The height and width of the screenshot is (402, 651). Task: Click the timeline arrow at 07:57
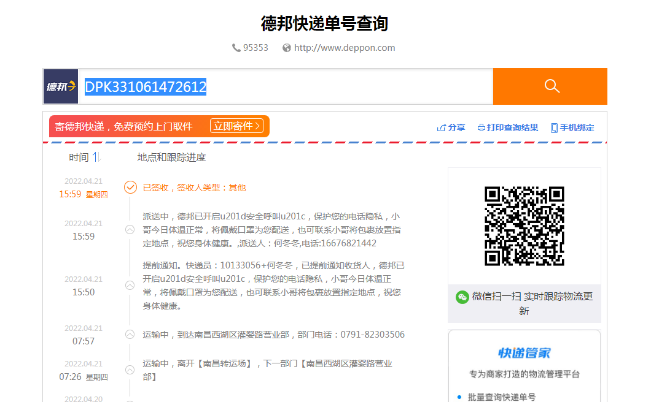[x=130, y=335]
